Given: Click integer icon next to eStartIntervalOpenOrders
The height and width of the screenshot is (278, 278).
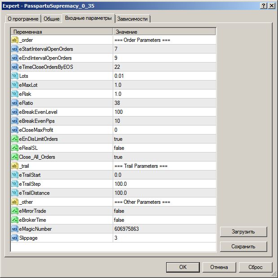Looking at the screenshot, I should point(15,49).
